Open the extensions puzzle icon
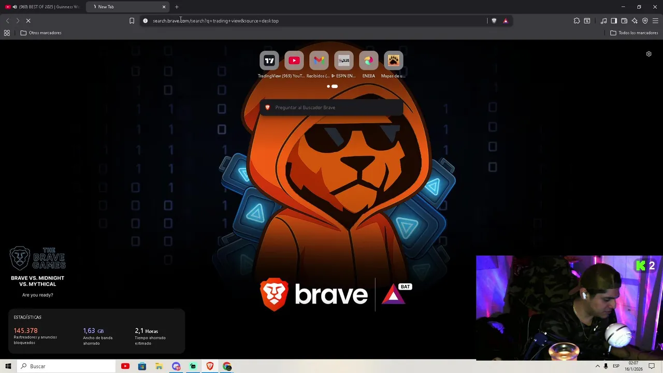 coord(576,21)
